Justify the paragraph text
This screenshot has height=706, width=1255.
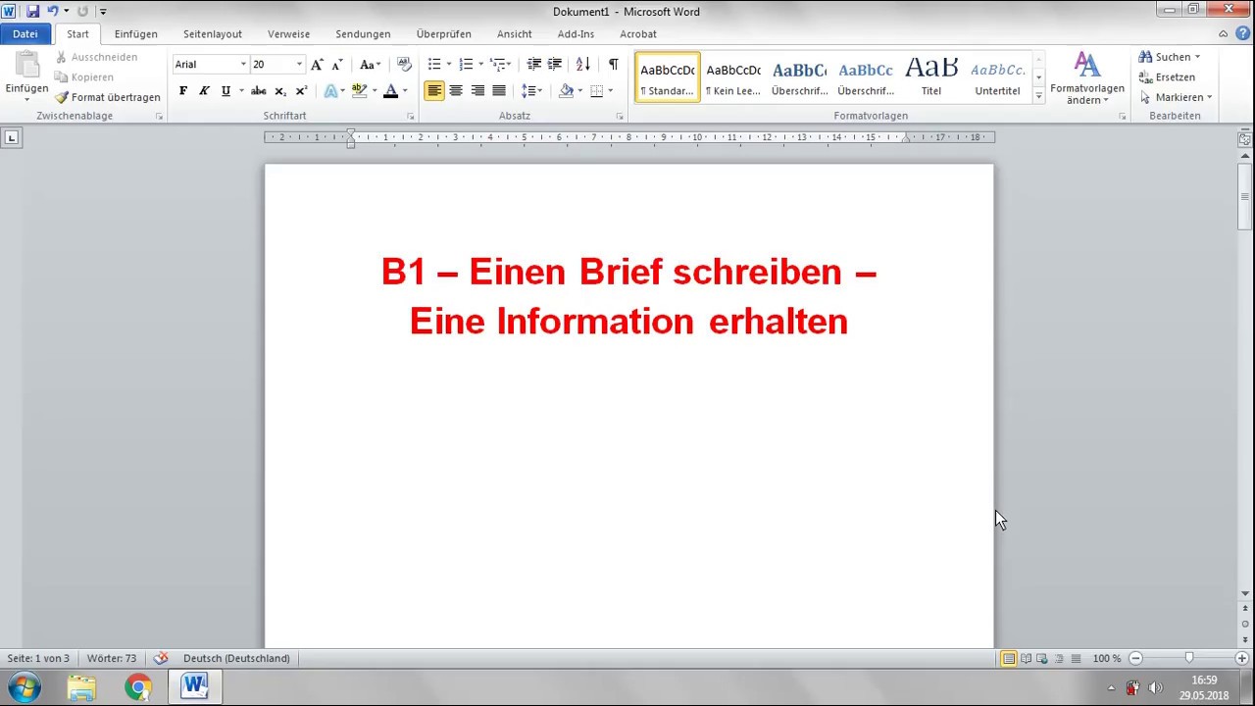tap(499, 90)
